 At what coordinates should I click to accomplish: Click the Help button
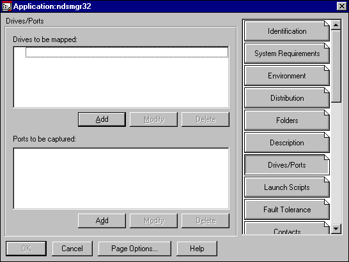coord(197,249)
